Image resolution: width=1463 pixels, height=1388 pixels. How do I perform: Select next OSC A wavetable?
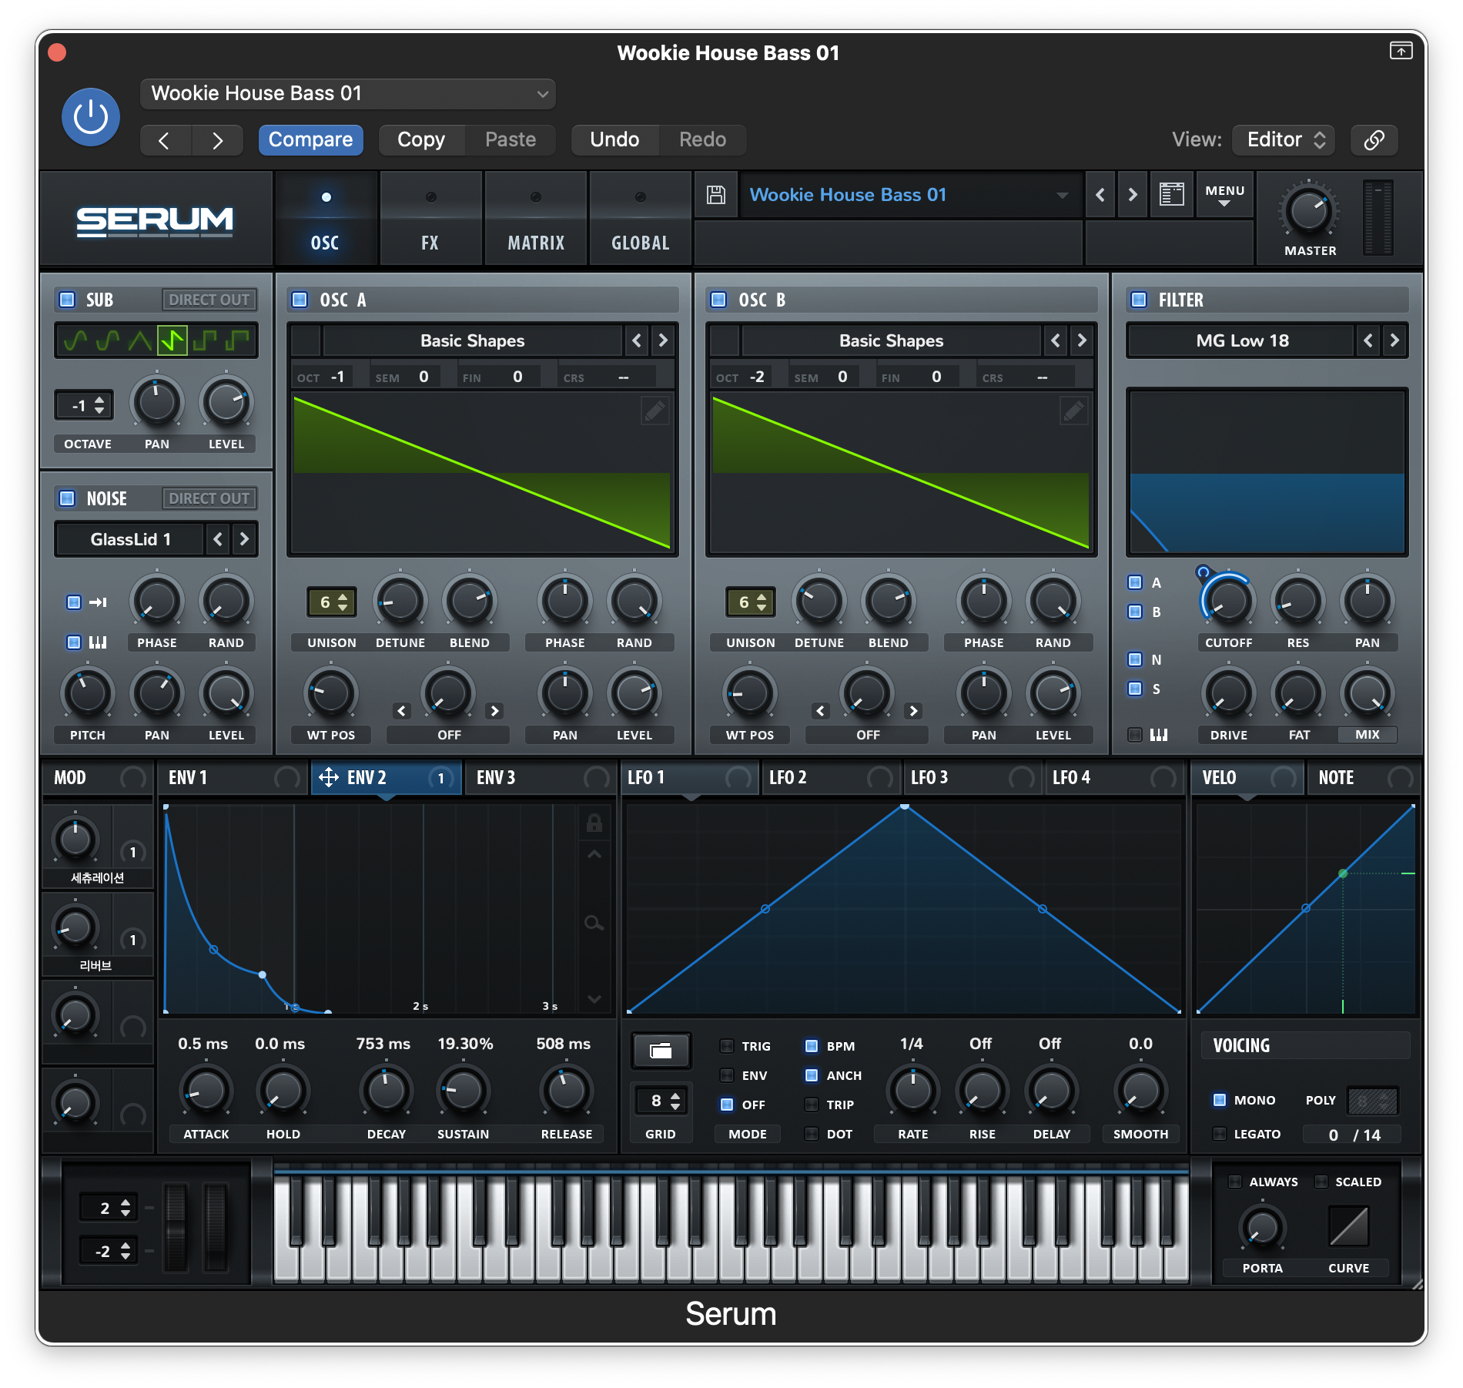[x=663, y=340]
